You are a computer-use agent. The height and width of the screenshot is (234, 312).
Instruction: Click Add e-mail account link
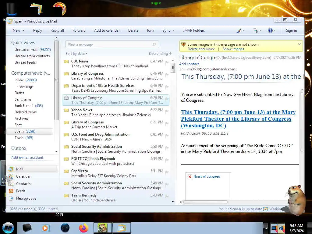[27, 158]
